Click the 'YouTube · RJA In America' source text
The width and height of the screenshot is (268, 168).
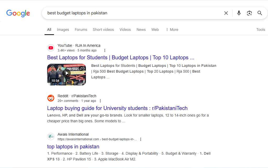coord(79,45)
